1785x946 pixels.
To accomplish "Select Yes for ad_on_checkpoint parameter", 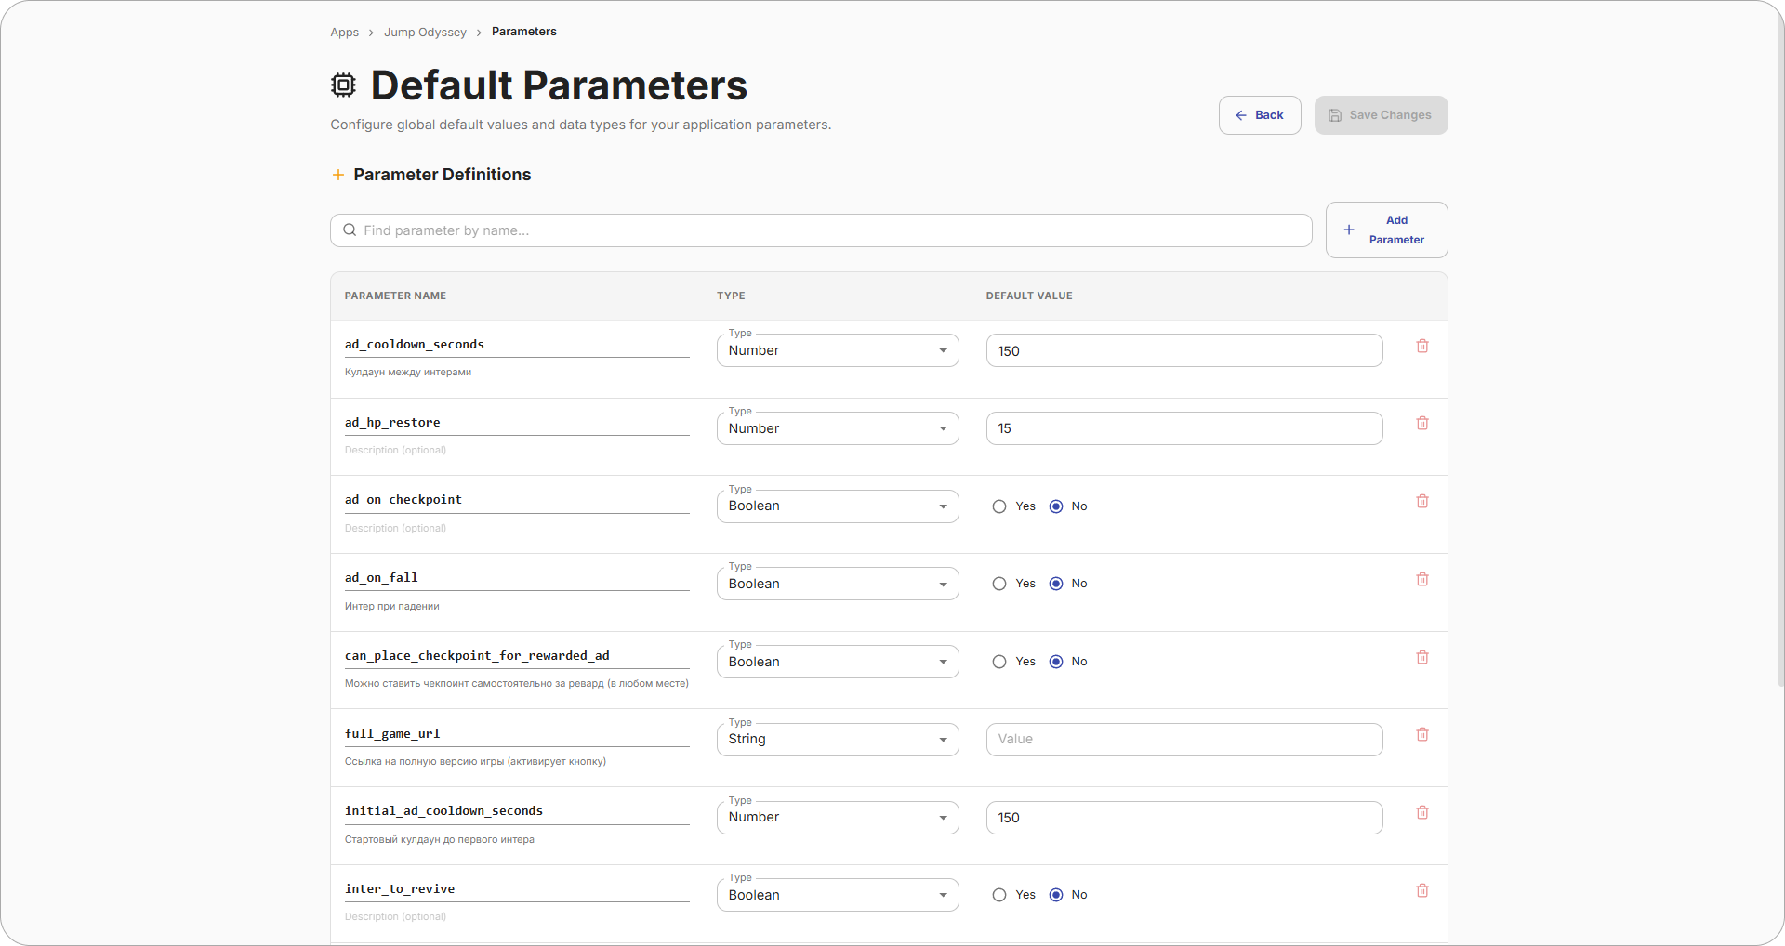I will coord(999,506).
